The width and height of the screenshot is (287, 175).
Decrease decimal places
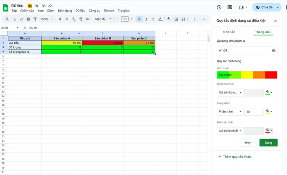pos(73,19)
